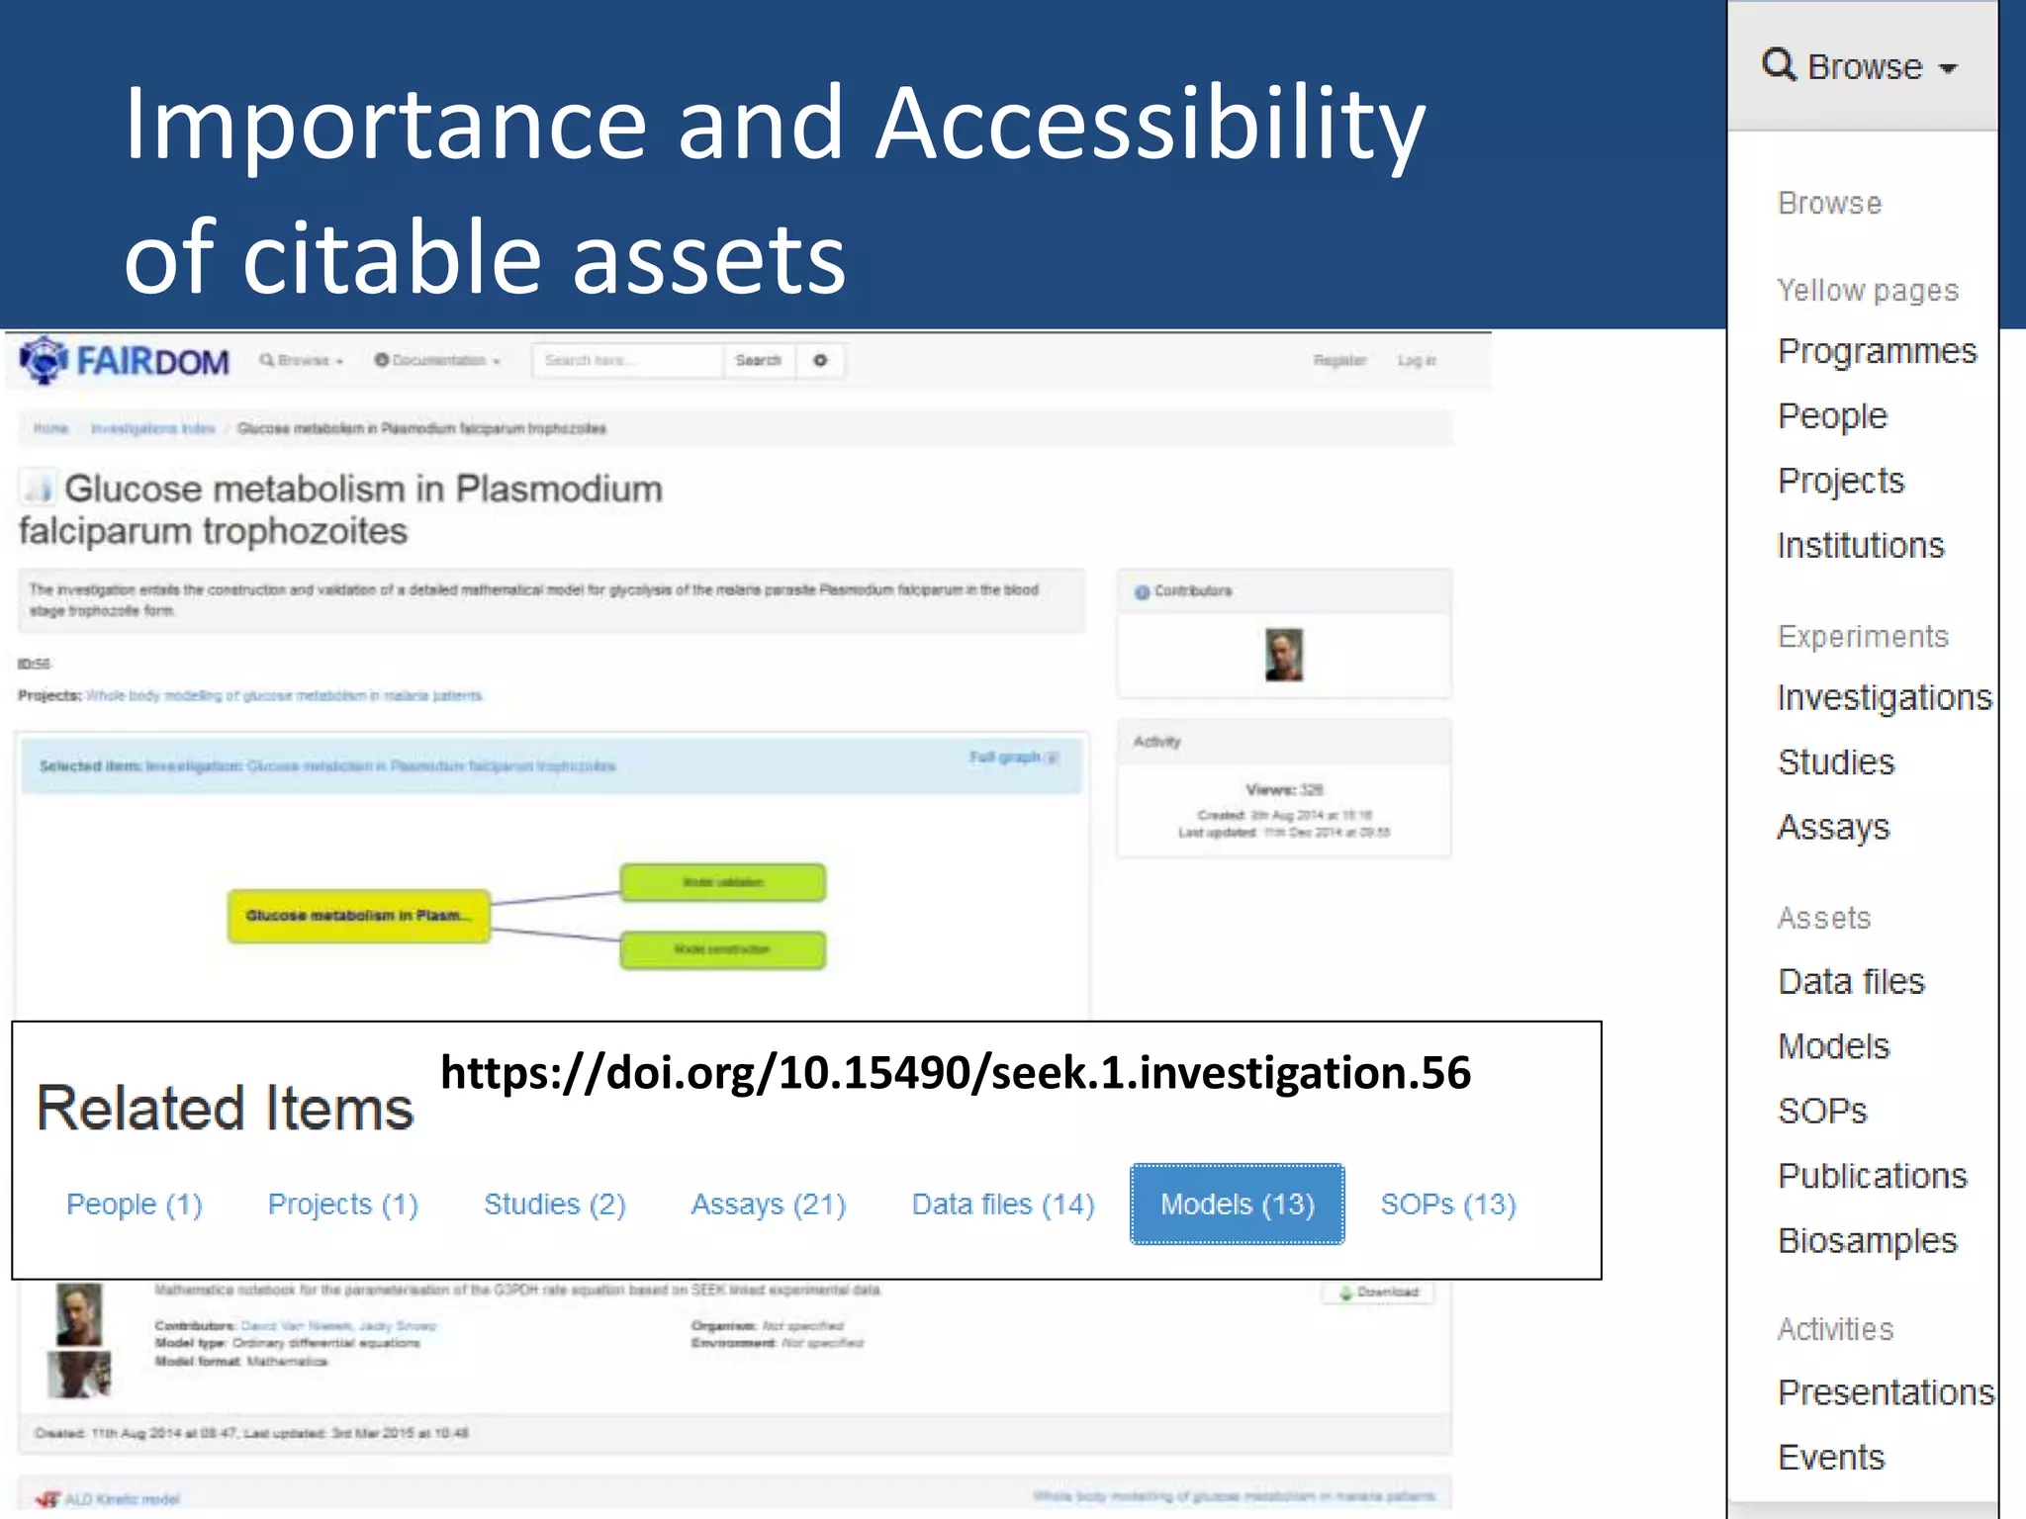This screenshot has height=1519, width=2026.
Task: Open ALD Kinetic model link
Action: pos(123,1499)
